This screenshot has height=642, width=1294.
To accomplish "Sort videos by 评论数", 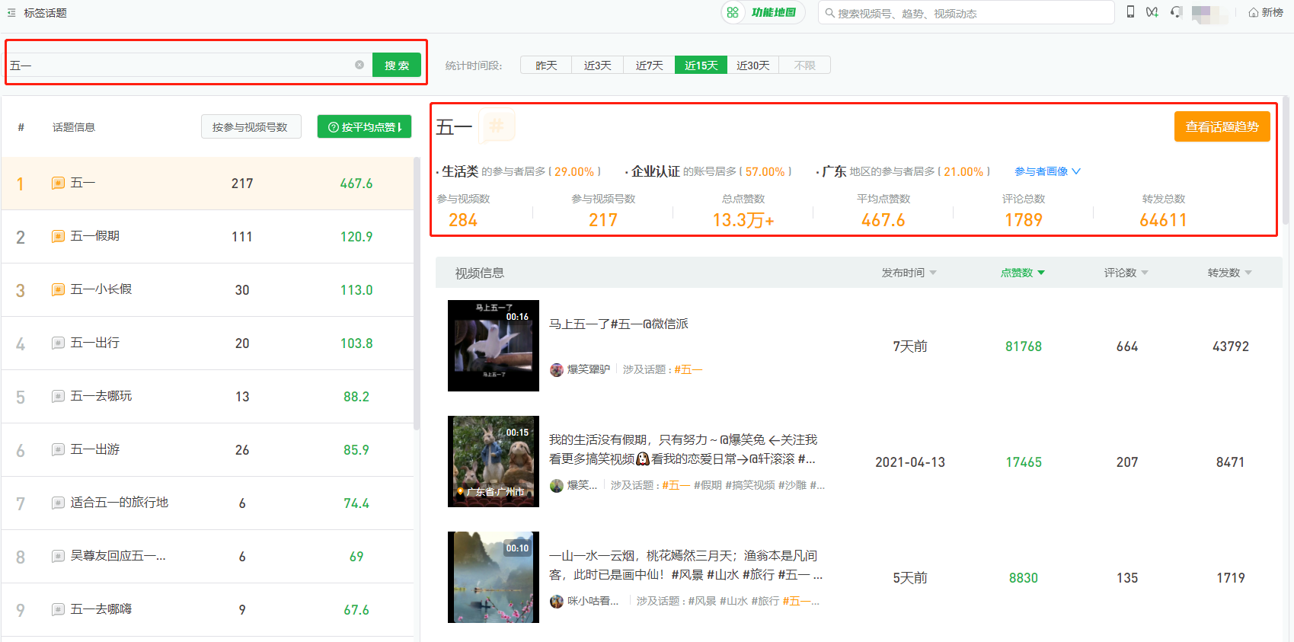I will [1126, 273].
